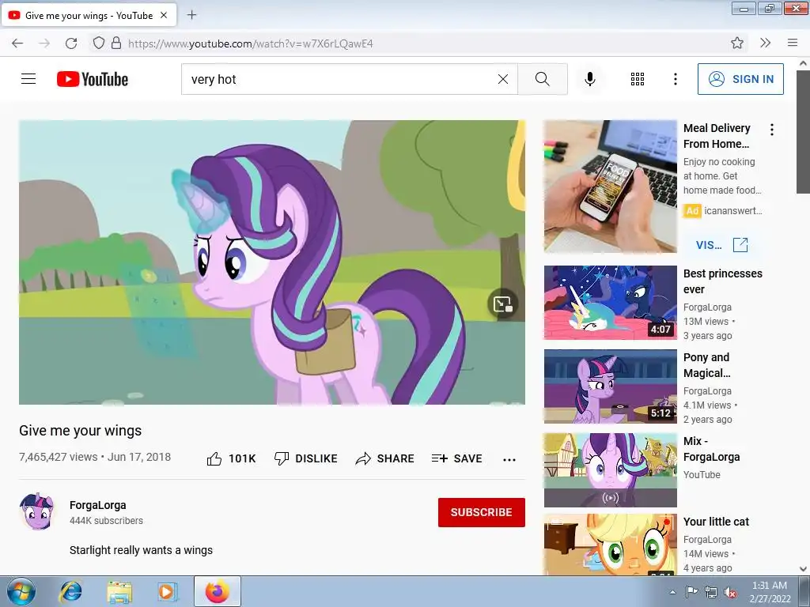
Task: Subscribe to ForgaLorga
Action: pyautogui.click(x=482, y=512)
